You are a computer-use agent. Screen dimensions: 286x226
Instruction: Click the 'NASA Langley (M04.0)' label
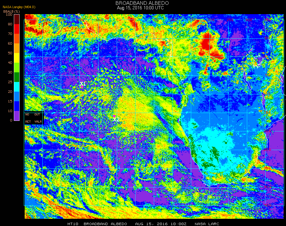pos(19,7)
